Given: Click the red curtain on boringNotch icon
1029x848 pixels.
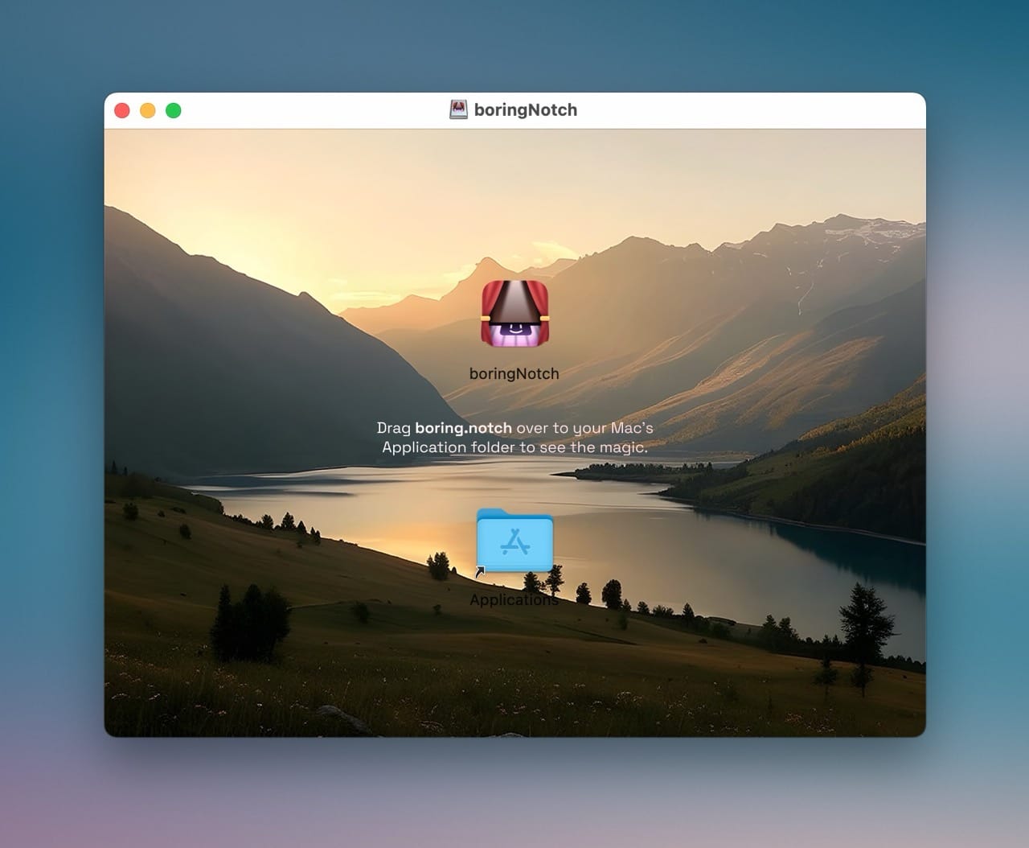Looking at the screenshot, I should click(x=492, y=306).
